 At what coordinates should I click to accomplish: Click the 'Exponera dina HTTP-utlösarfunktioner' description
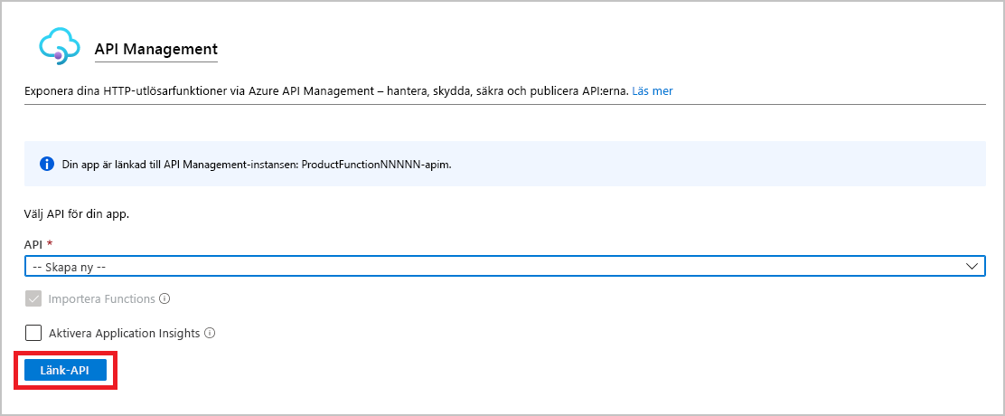coord(328,91)
